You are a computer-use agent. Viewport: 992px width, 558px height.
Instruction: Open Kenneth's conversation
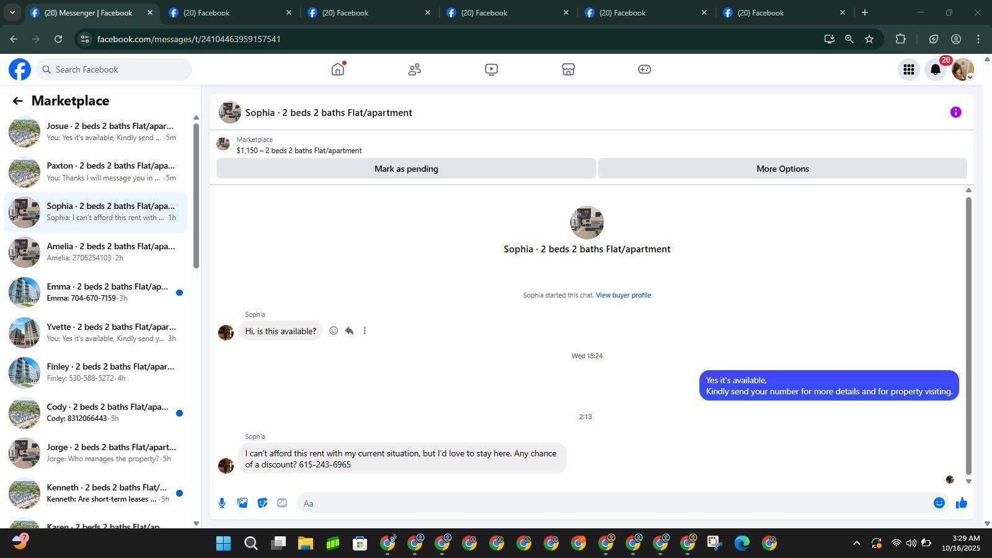tap(96, 494)
